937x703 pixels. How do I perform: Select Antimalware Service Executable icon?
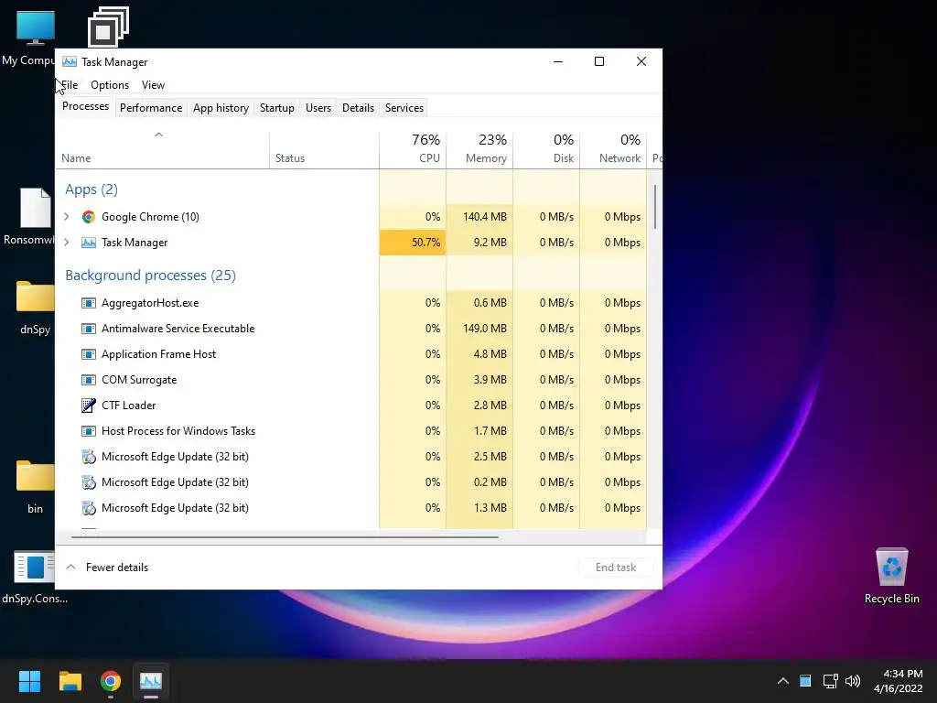89,329
